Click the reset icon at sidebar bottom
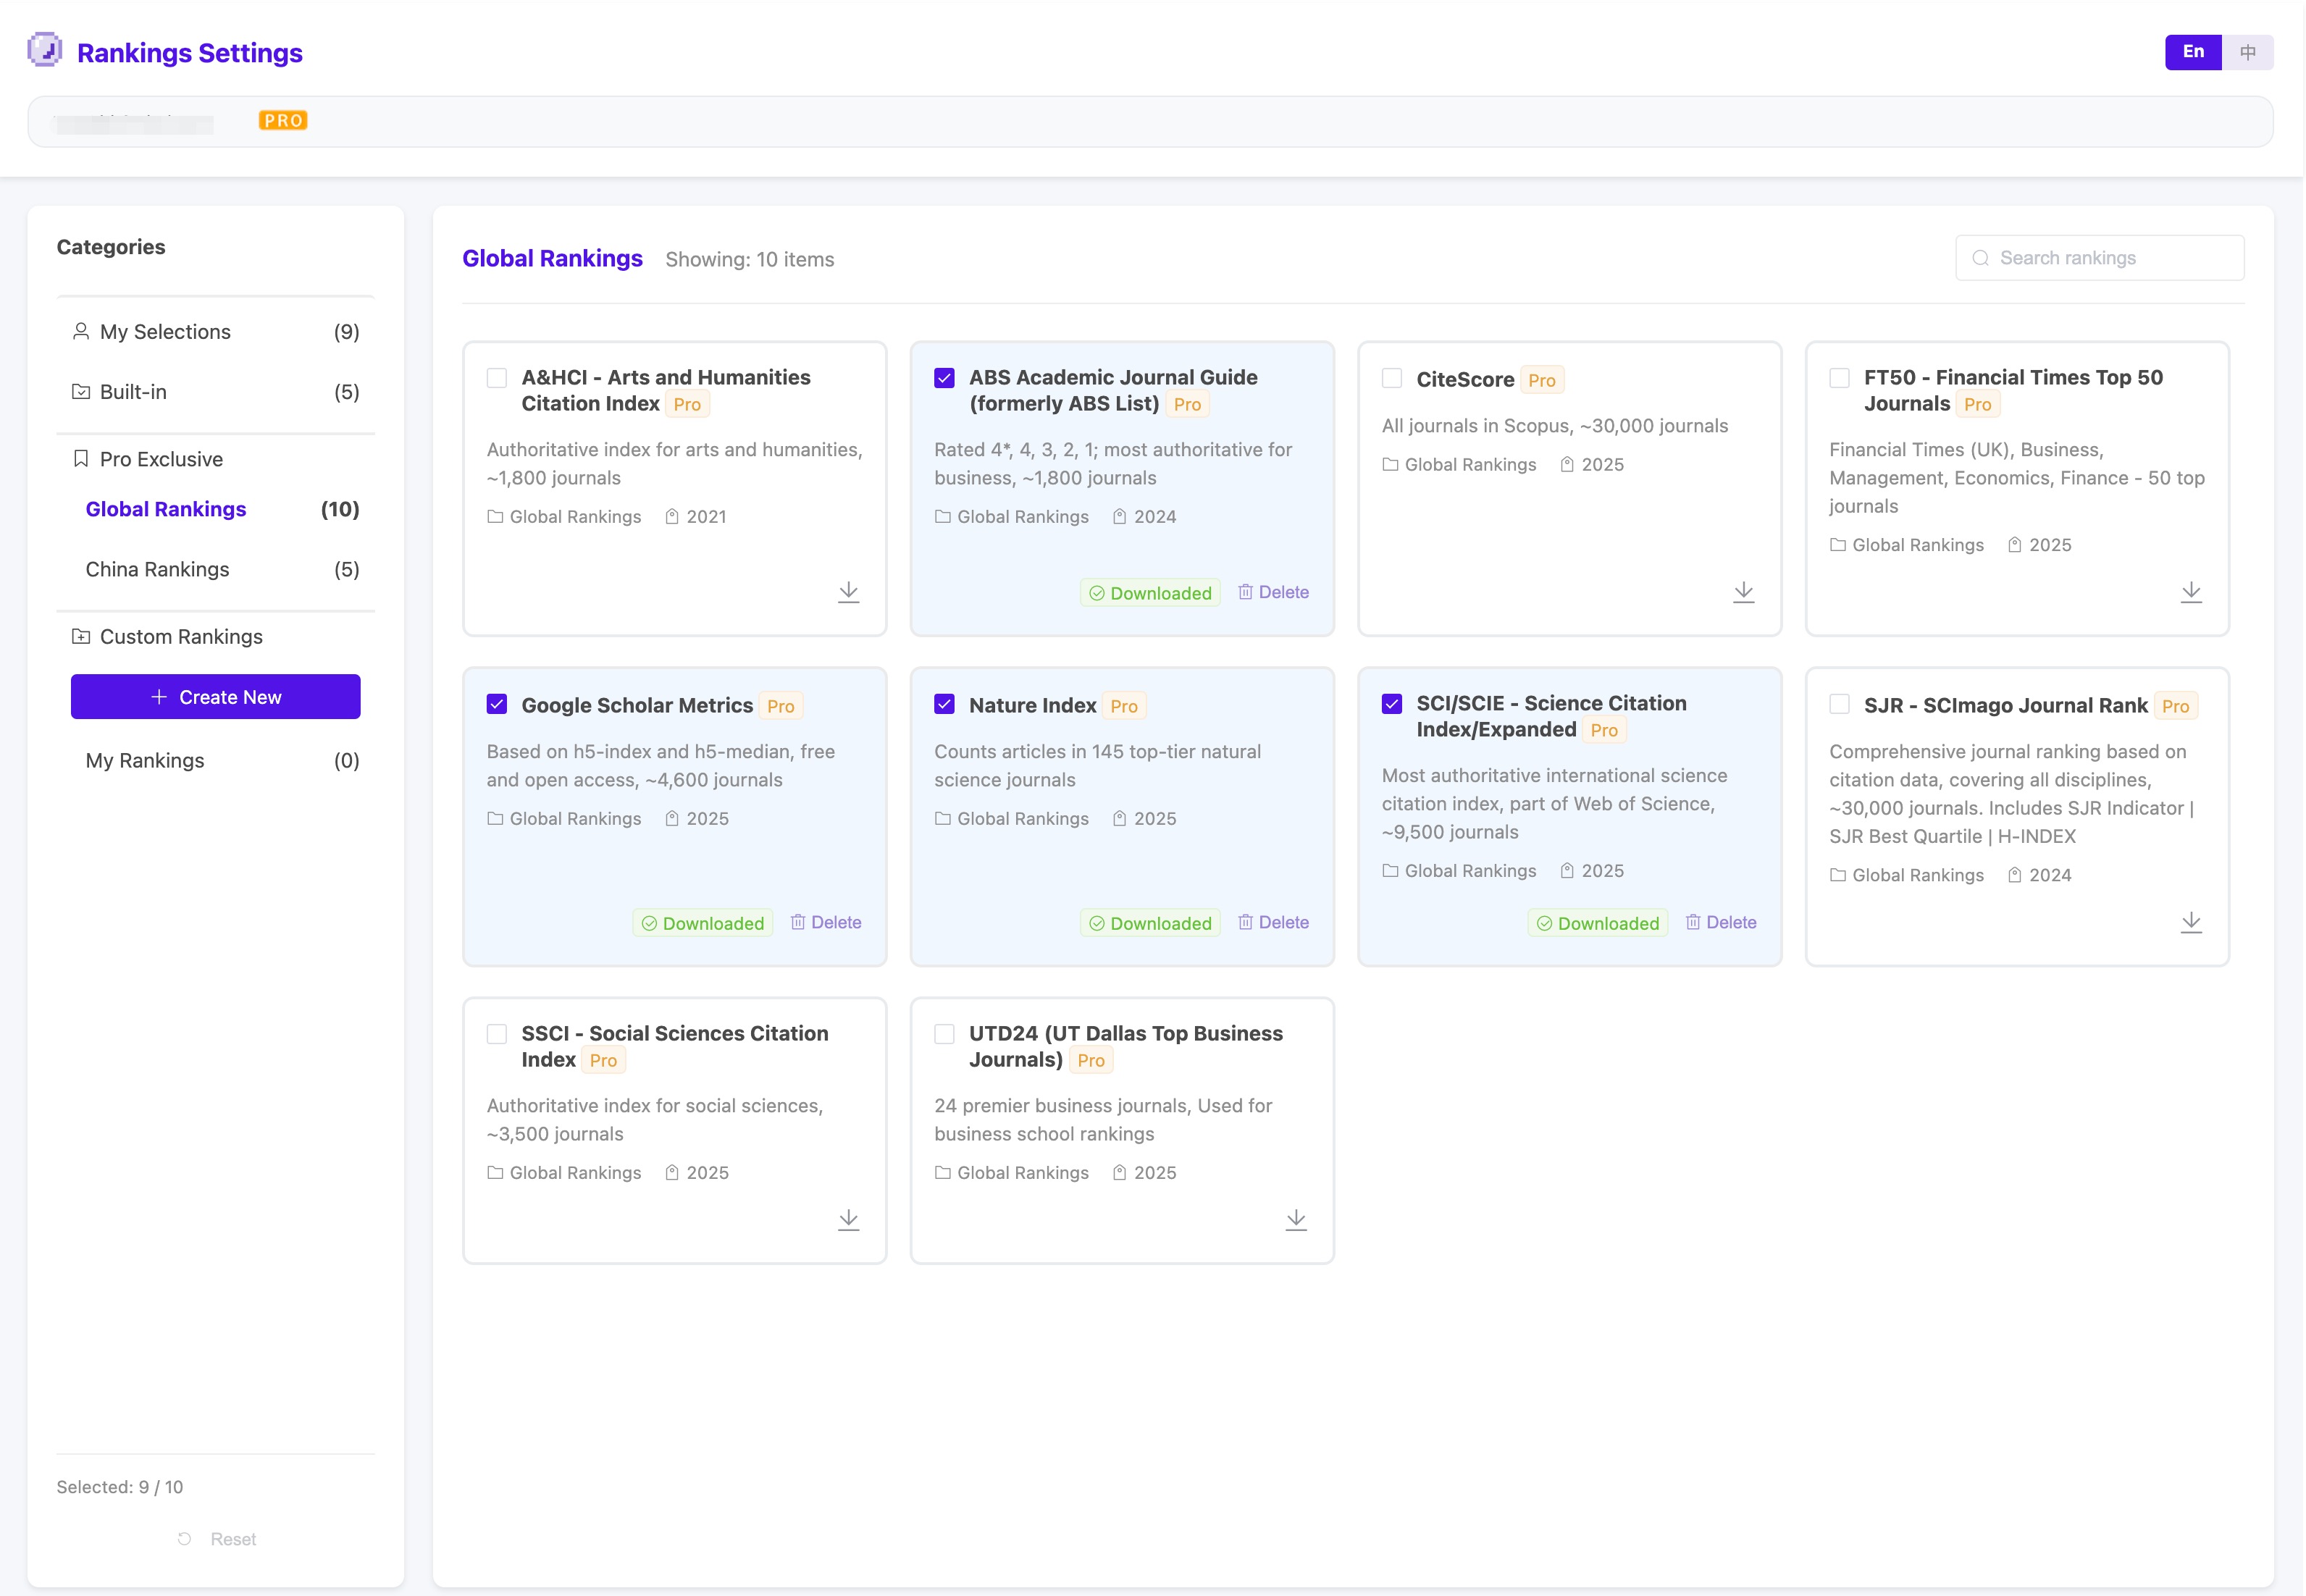Image resolution: width=2306 pixels, height=1596 pixels. (184, 1539)
